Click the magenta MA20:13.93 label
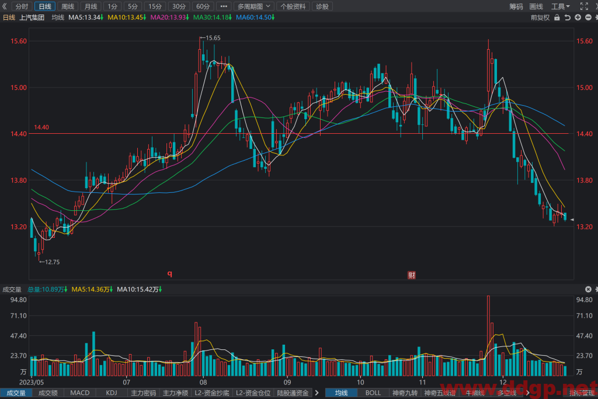The width and height of the screenshot is (598, 399). (x=169, y=17)
